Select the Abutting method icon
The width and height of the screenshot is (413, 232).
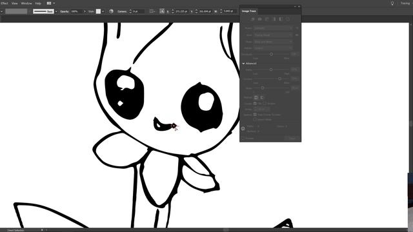pyautogui.click(x=256, y=97)
